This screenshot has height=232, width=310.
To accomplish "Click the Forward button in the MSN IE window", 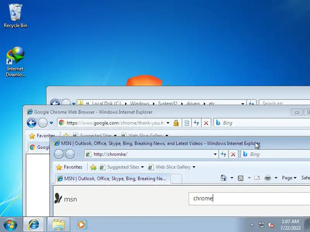I will pos(70,154).
